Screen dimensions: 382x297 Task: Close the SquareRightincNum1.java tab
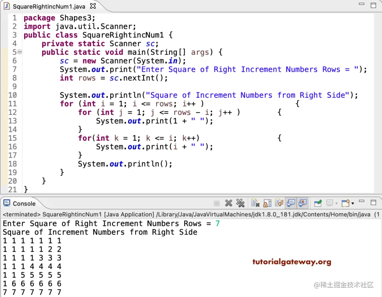pyautogui.click(x=93, y=6)
